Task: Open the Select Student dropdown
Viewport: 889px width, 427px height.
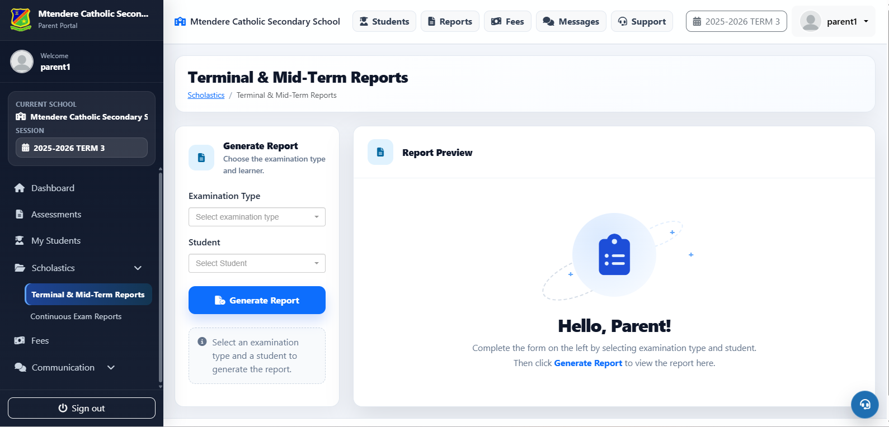Action: [x=257, y=263]
